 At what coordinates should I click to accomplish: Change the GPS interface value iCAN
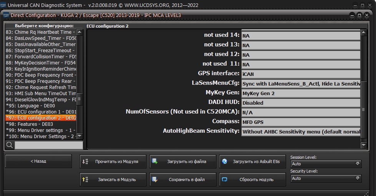(301, 74)
